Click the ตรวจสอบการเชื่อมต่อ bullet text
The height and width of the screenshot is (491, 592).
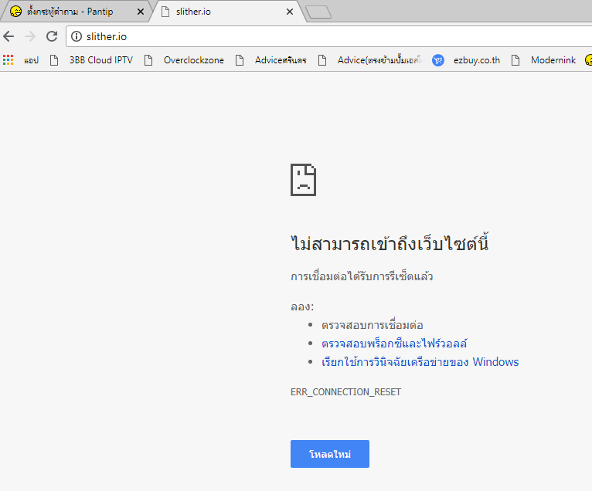[373, 325]
